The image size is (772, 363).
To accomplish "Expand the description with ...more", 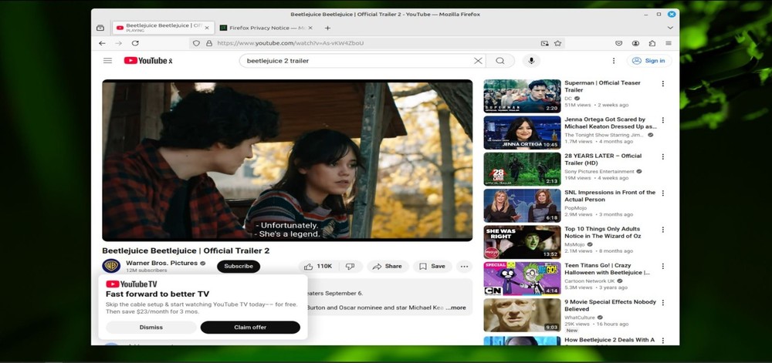I will coord(456,308).
